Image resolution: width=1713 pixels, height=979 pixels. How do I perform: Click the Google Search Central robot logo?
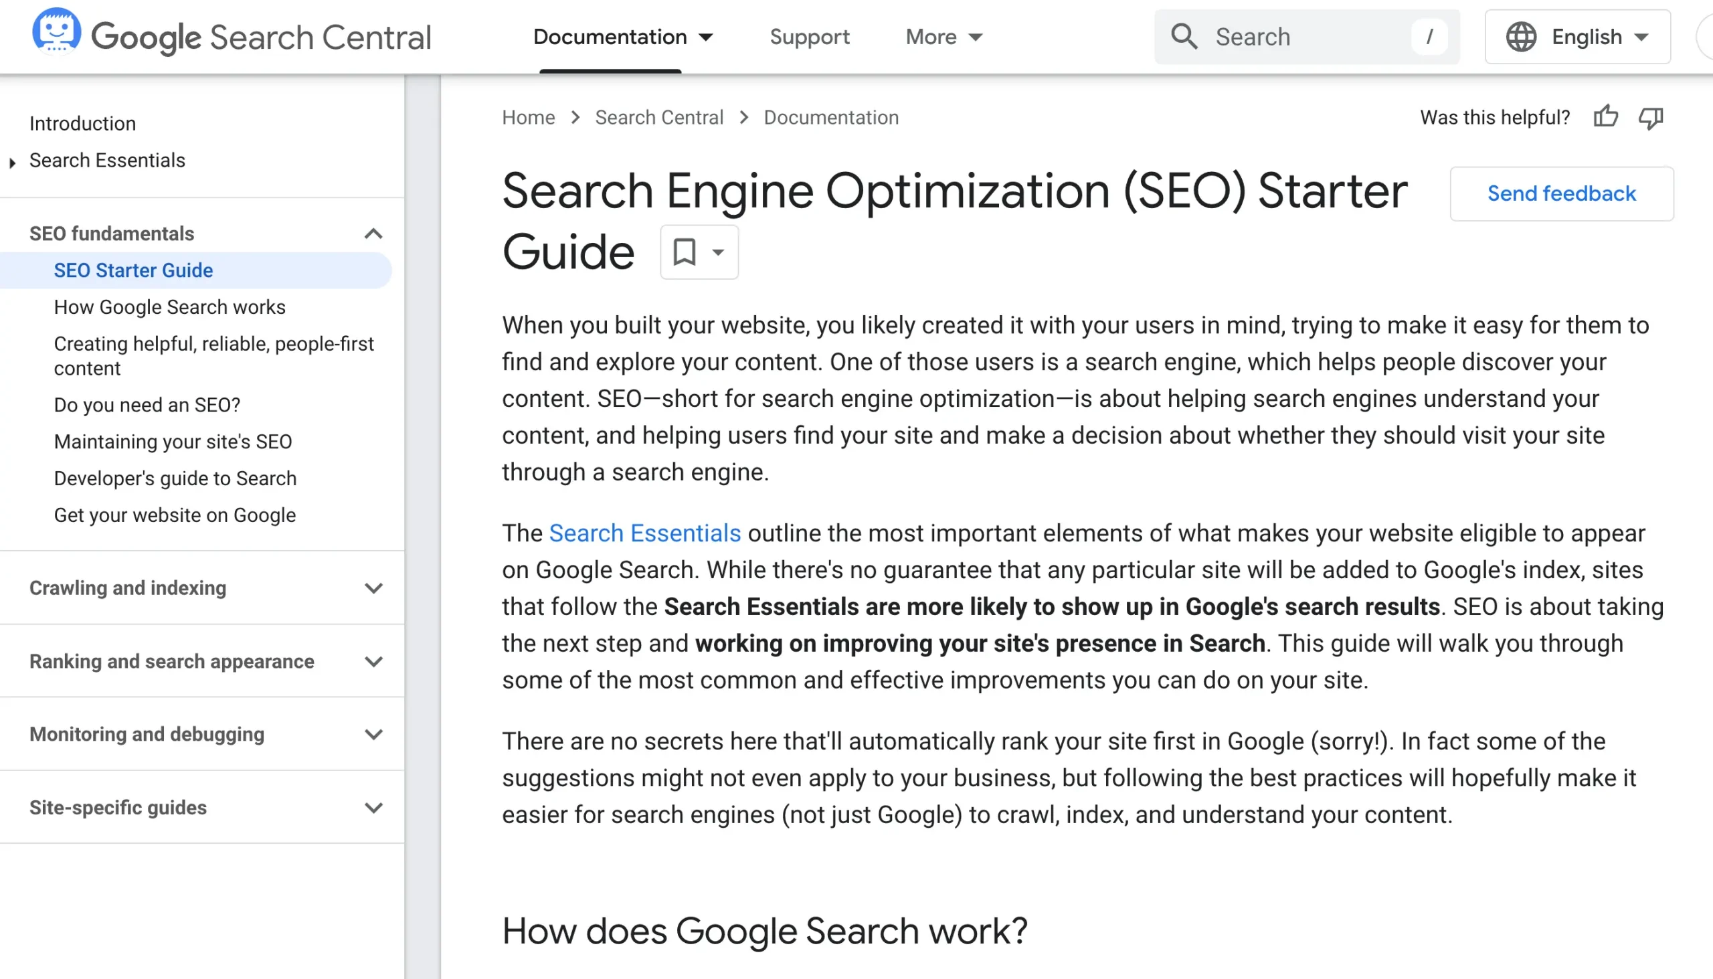[56, 31]
